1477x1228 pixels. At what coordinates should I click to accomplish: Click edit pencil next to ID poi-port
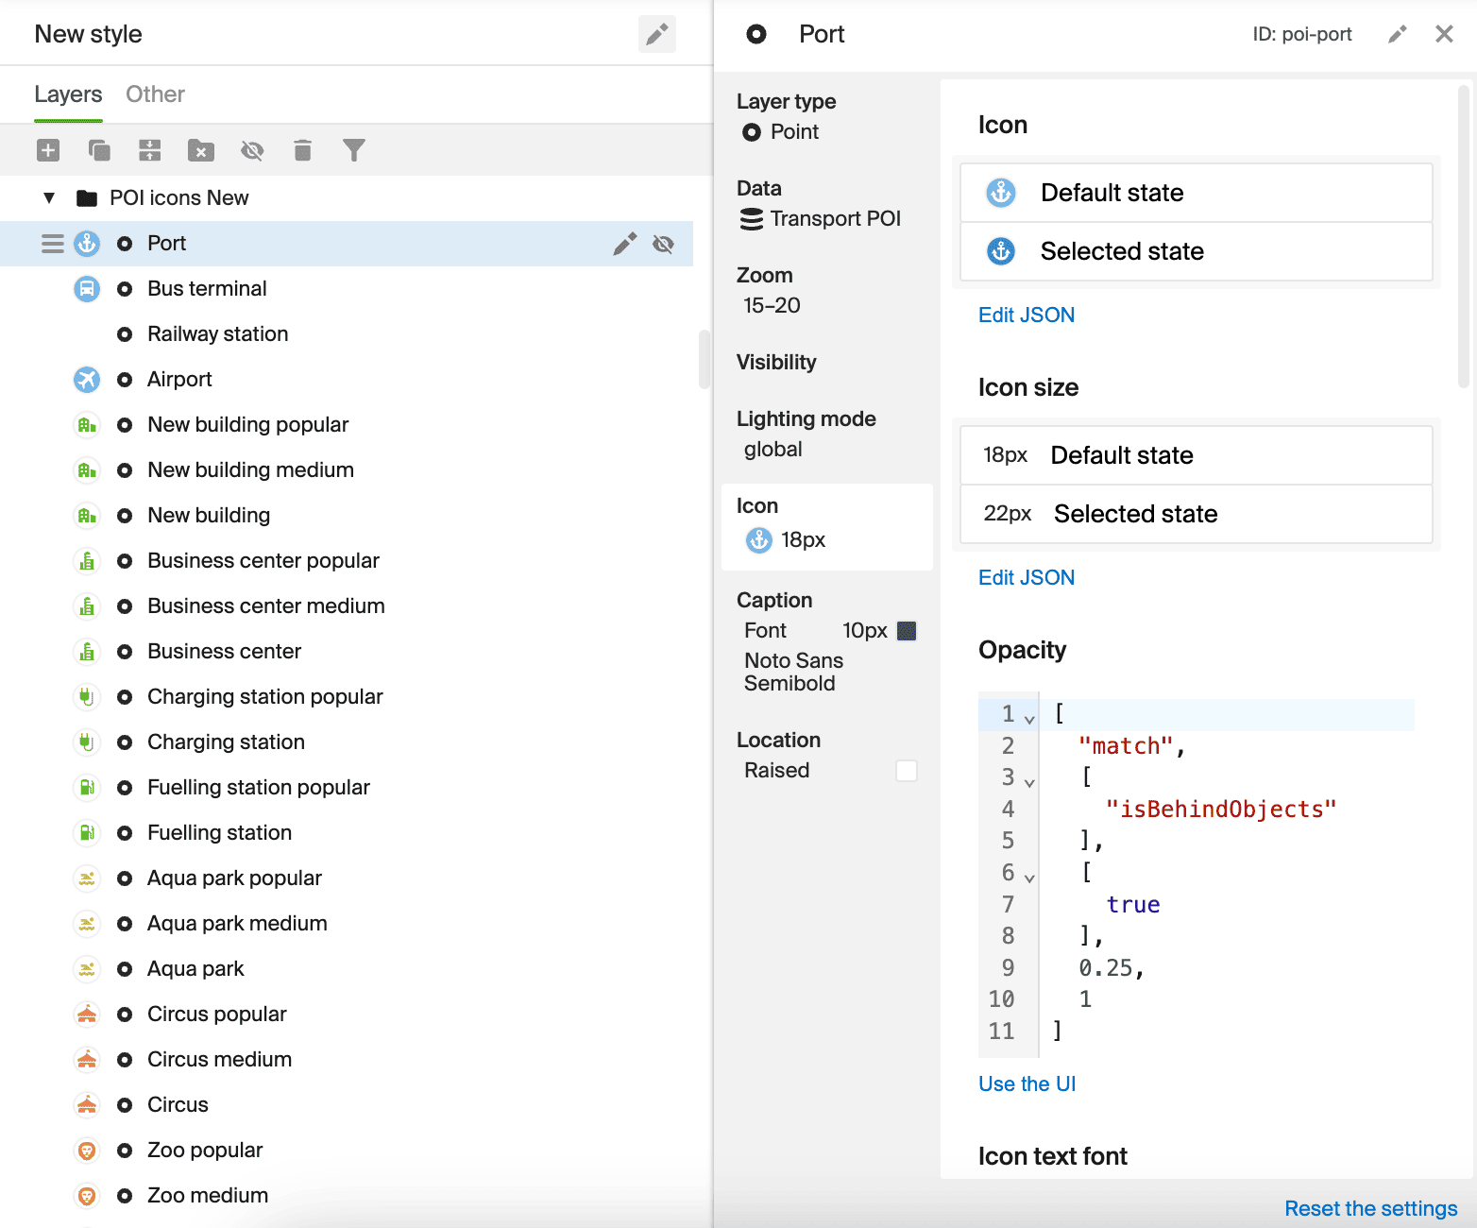tap(1397, 35)
